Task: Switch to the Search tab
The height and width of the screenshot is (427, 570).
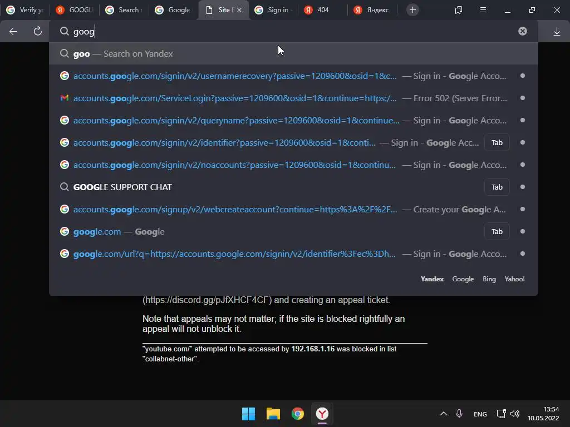Action: click(124, 10)
